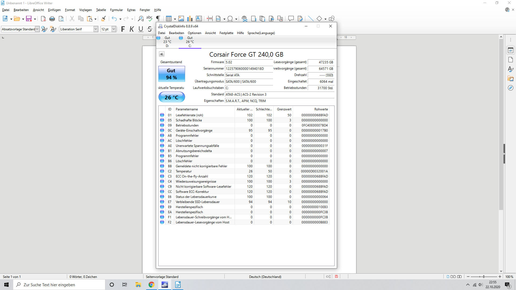This screenshot has height=290, width=516.
Task: Click the Gut 94 % health status button
Action: click(171, 74)
